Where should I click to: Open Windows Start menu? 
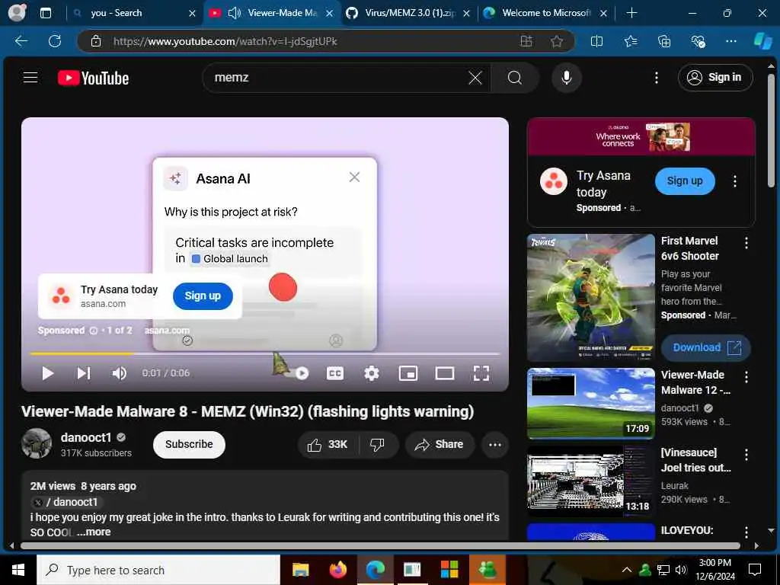18,570
